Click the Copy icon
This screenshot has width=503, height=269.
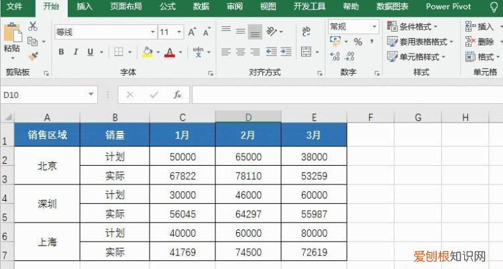click(32, 42)
